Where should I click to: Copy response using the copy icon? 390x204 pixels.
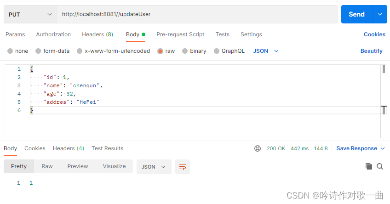[x=368, y=166]
